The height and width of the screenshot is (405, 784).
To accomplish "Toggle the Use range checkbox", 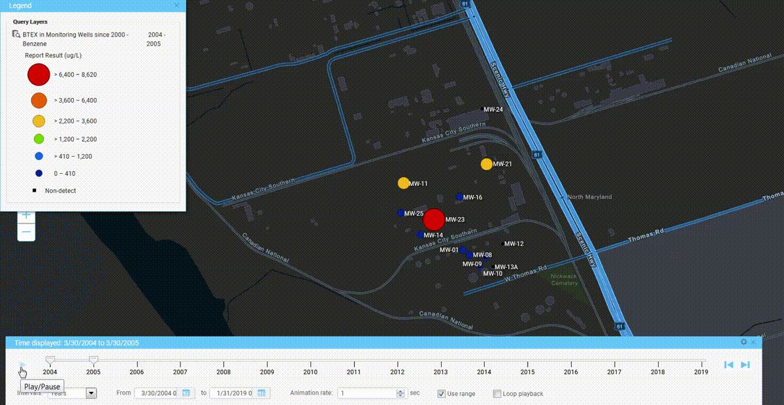I will tap(442, 394).
